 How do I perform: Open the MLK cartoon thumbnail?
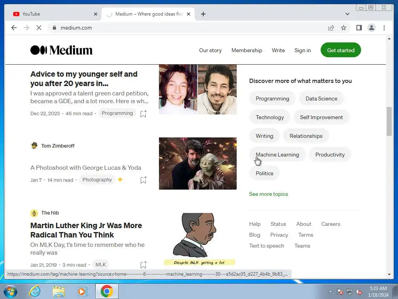(x=199, y=239)
